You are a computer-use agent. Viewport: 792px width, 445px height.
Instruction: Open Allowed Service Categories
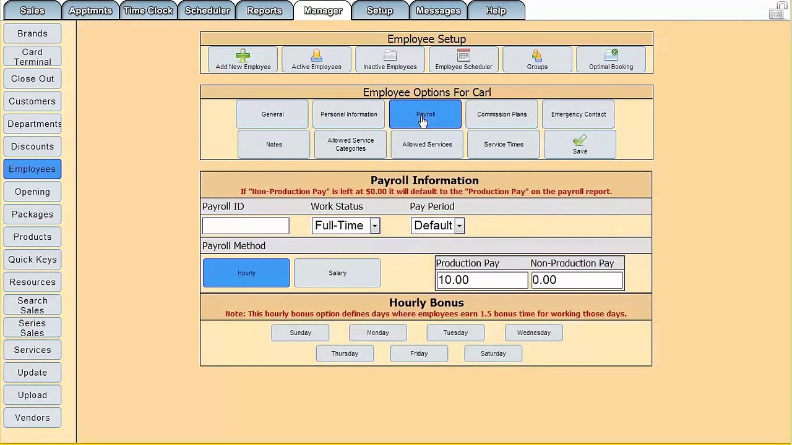pos(351,145)
